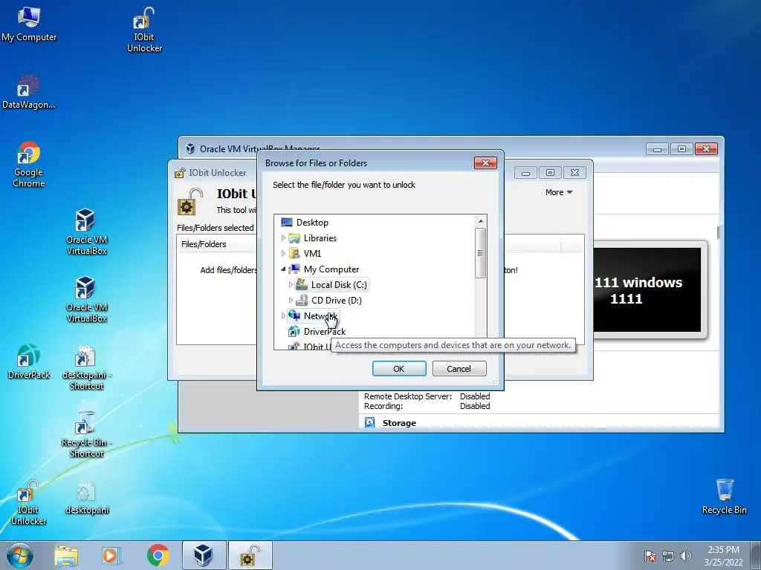Viewport: 761px width, 570px height.
Task: Select Network in the browse tree
Action: tap(320, 315)
